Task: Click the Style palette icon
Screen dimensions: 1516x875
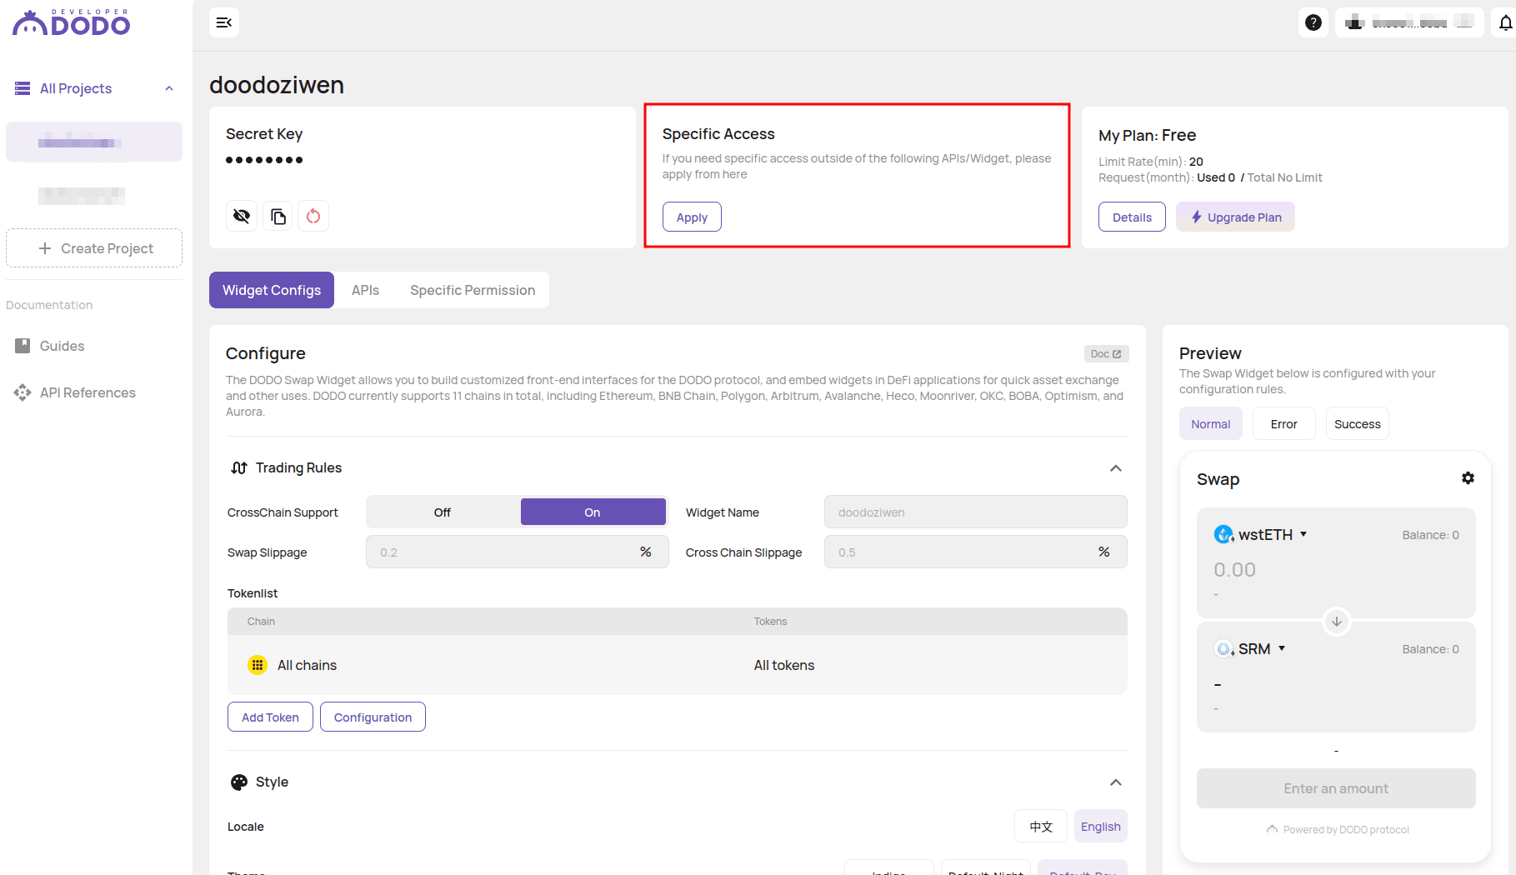Action: pos(239,782)
